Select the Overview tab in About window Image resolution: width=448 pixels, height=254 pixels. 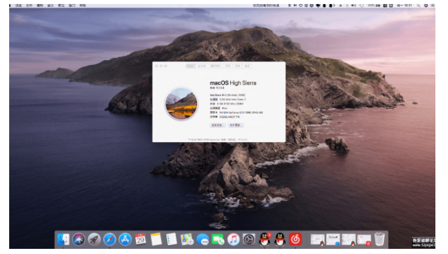tap(191, 66)
